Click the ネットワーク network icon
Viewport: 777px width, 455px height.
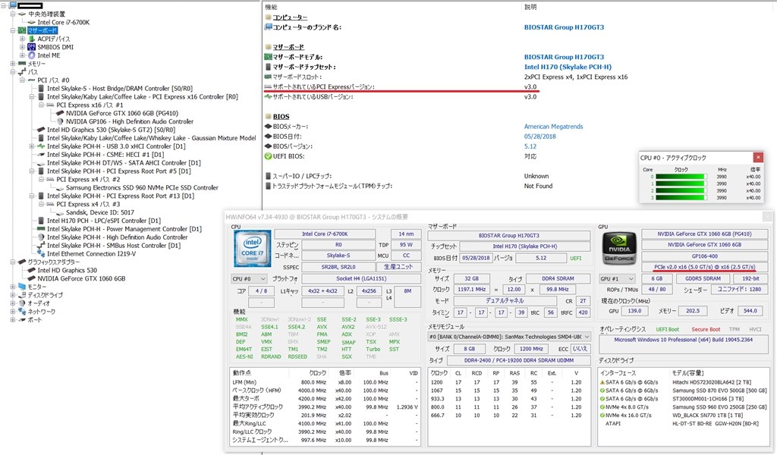tap(22, 312)
